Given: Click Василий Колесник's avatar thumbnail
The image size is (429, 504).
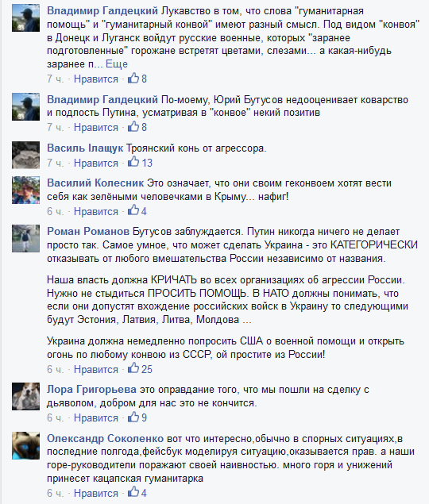Looking at the screenshot, I should [25, 190].
